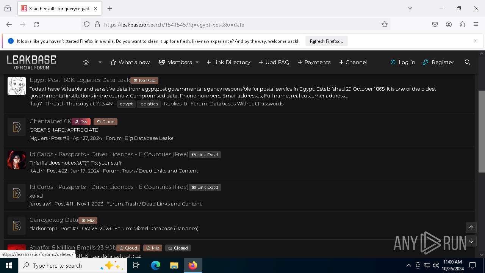Expand the Members dropdown arrow
This screenshot has width=485, height=273.
tap(197, 62)
